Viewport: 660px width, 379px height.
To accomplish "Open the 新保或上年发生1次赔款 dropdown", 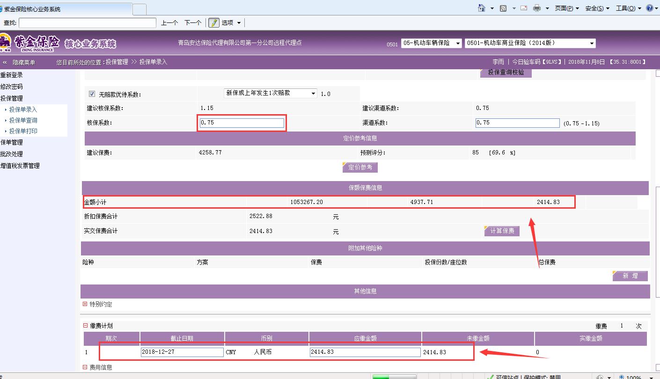I will pos(271,93).
